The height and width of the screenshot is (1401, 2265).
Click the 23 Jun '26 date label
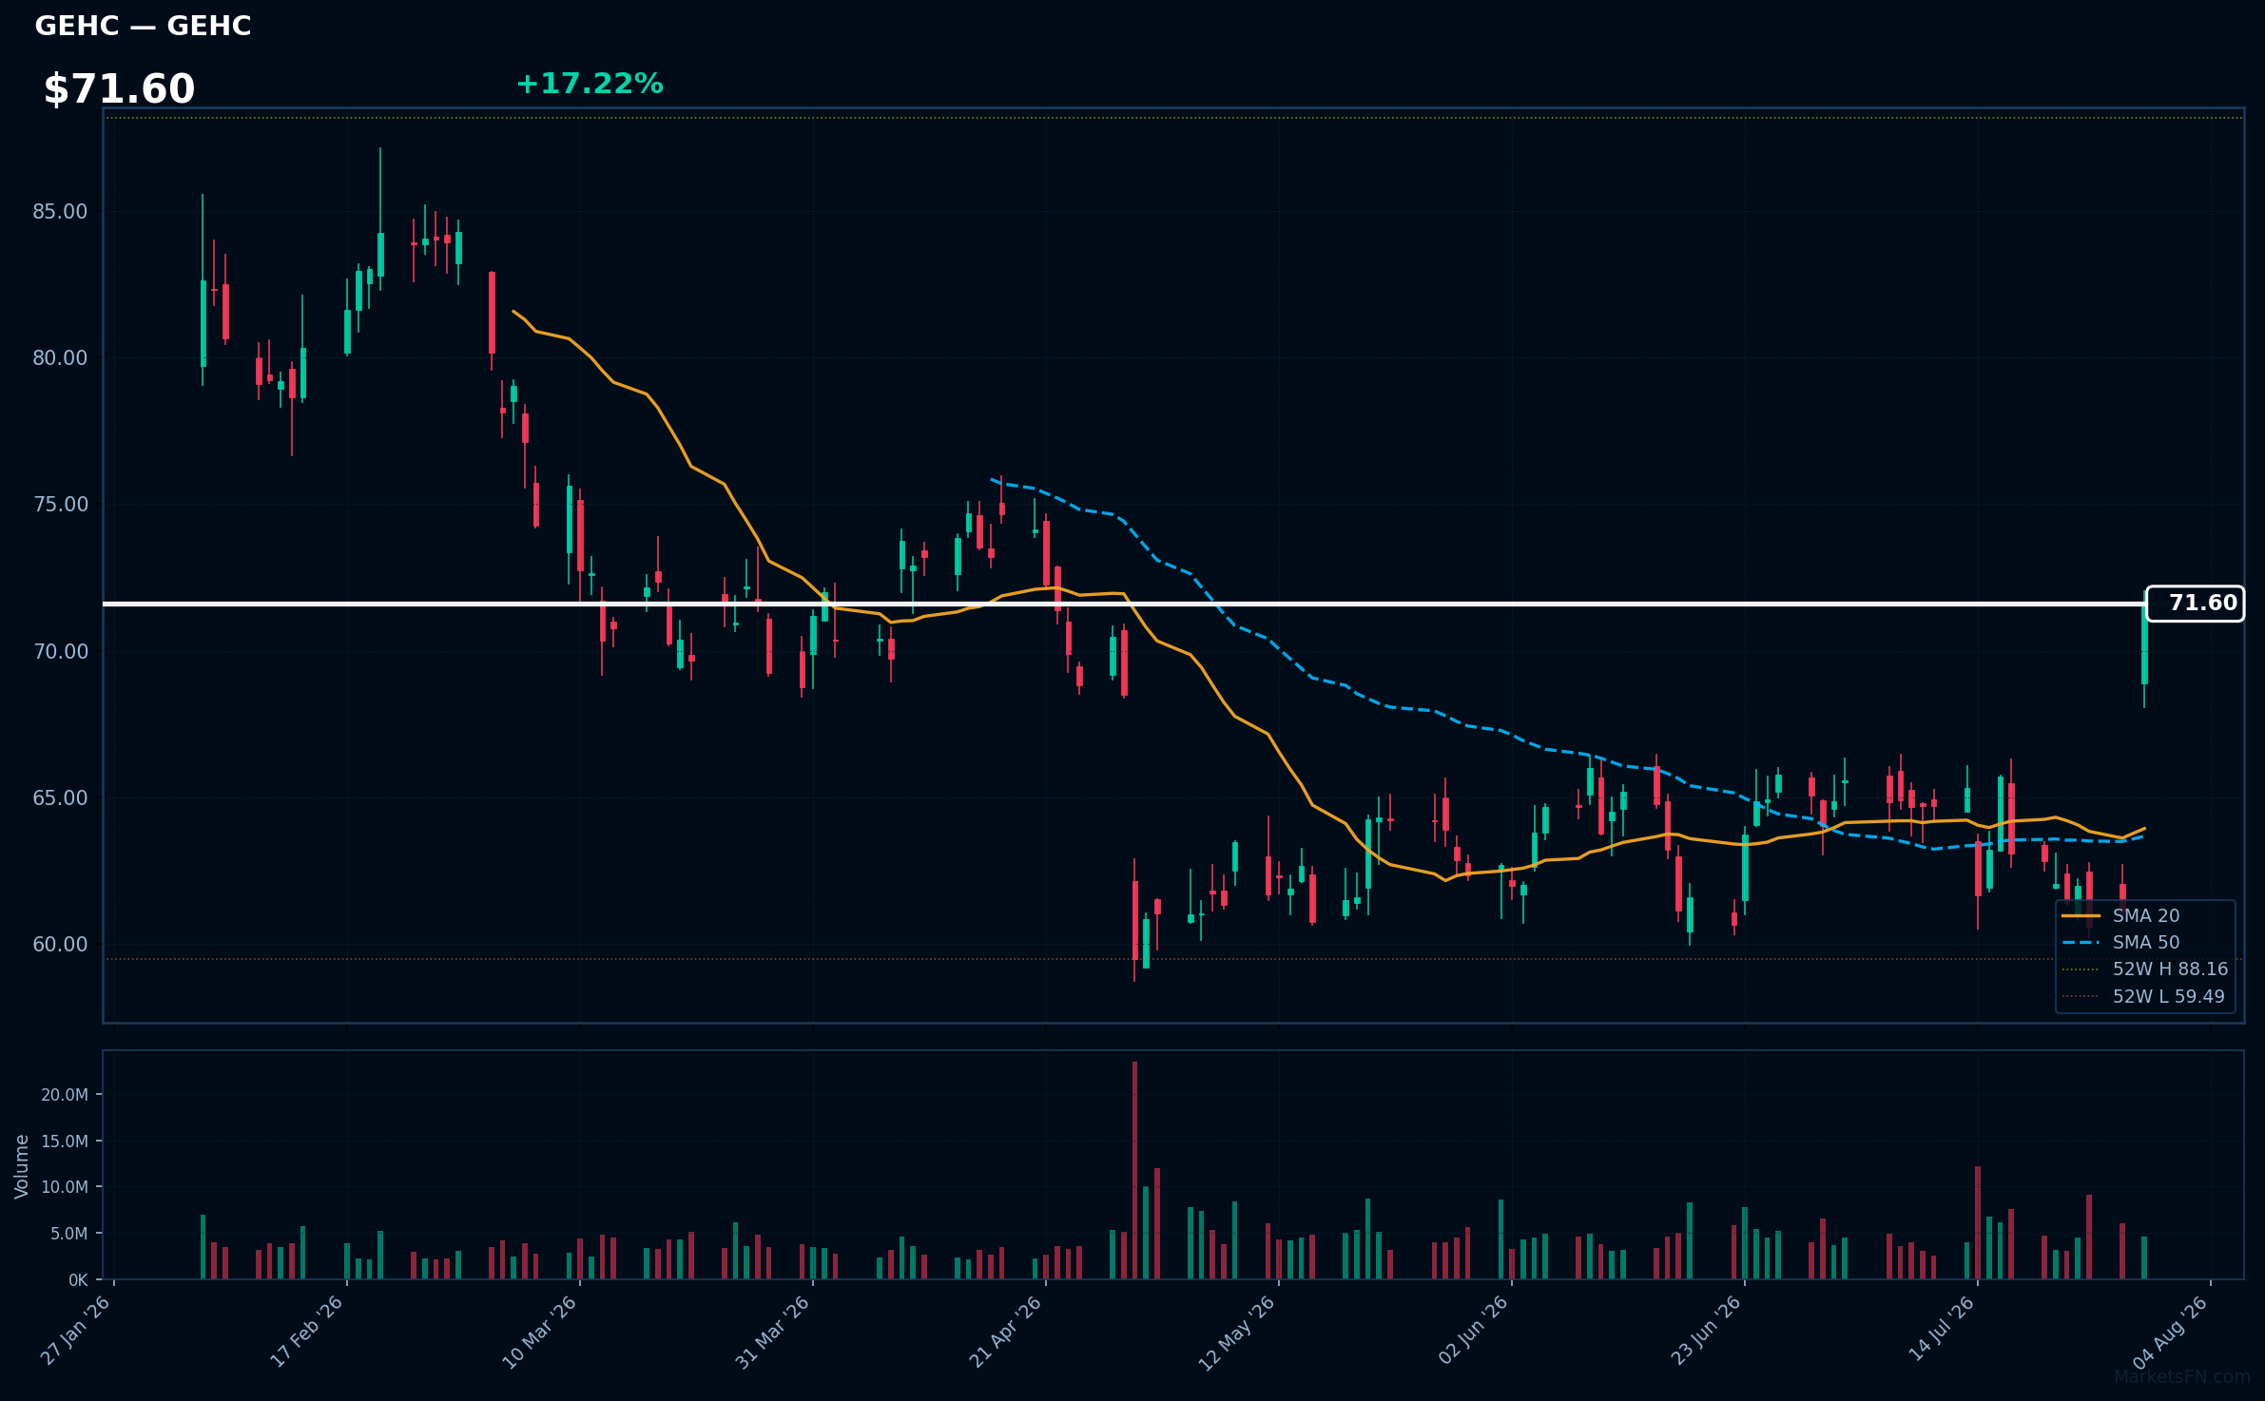pos(1705,1331)
